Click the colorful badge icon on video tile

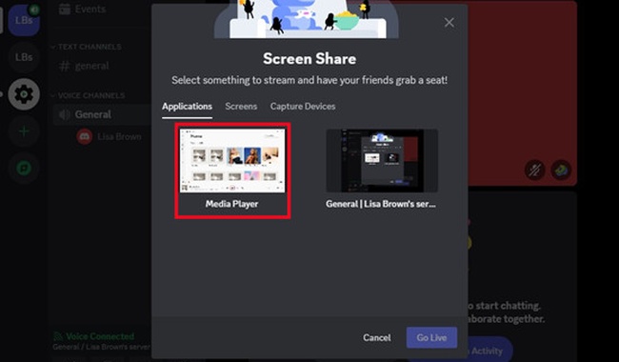point(561,171)
